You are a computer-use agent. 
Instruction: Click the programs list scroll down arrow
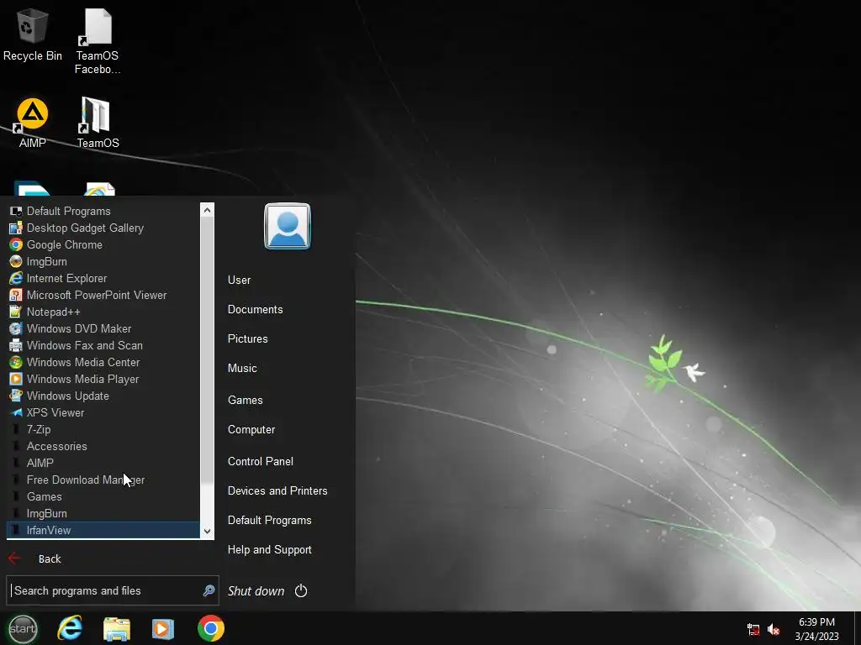click(207, 531)
